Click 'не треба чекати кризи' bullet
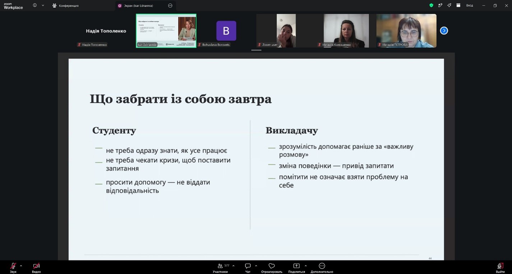 point(168,164)
